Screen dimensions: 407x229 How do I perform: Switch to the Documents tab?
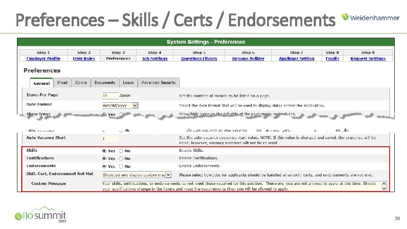[105, 83]
